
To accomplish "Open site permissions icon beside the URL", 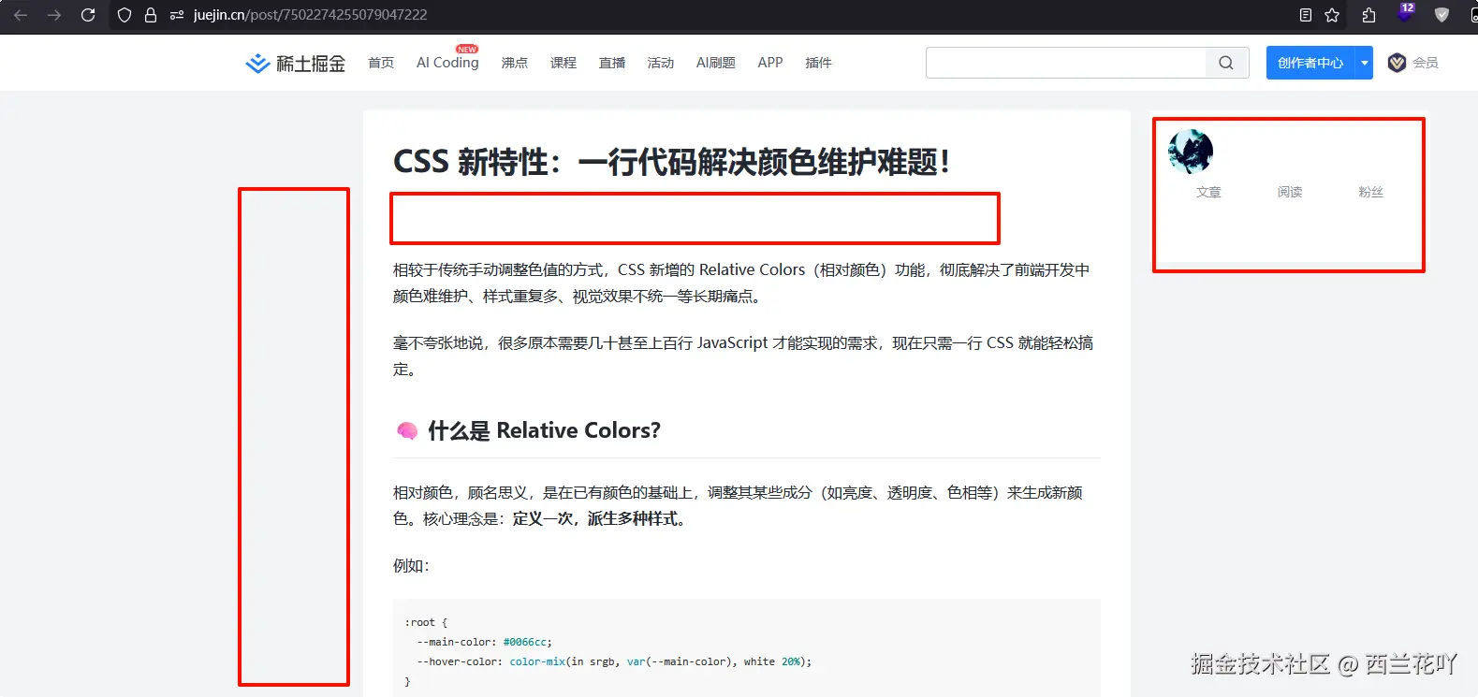I will click(x=176, y=15).
